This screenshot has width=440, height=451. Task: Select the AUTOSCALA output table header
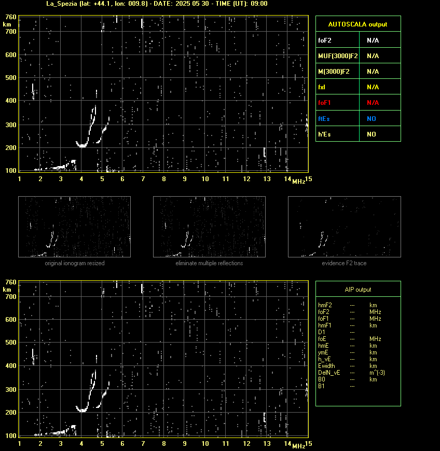pyautogui.click(x=357, y=24)
